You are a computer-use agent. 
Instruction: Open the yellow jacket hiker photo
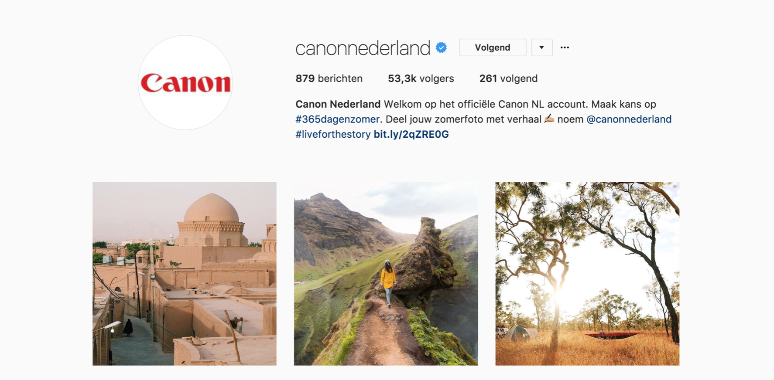click(386, 274)
